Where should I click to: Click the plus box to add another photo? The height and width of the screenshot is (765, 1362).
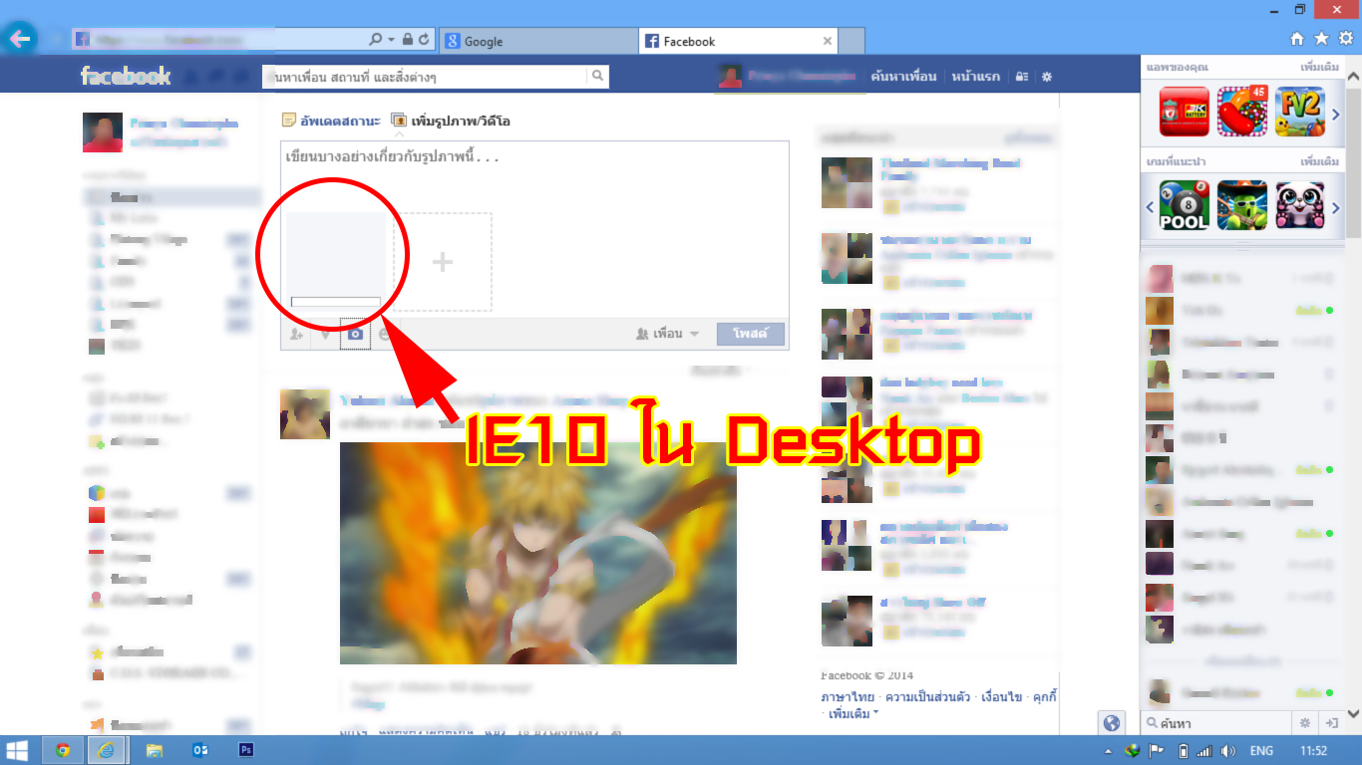coord(442,262)
